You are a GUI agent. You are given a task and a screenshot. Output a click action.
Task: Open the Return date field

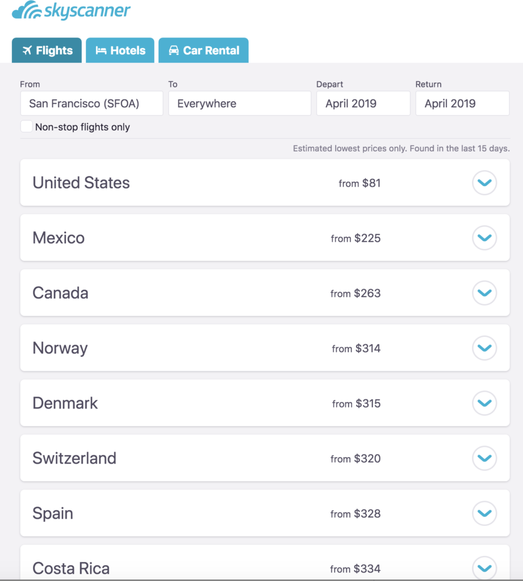click(x=462, y=104)
